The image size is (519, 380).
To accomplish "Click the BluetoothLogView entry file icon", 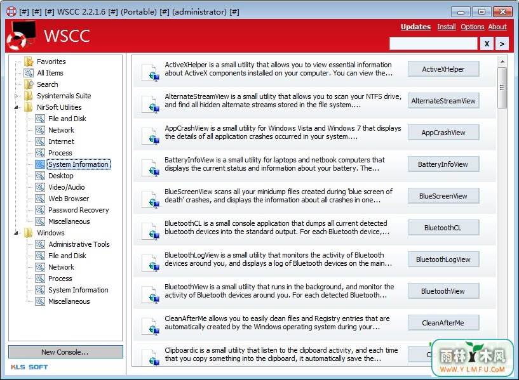I will pyautogui.click(x=151, y=263).
